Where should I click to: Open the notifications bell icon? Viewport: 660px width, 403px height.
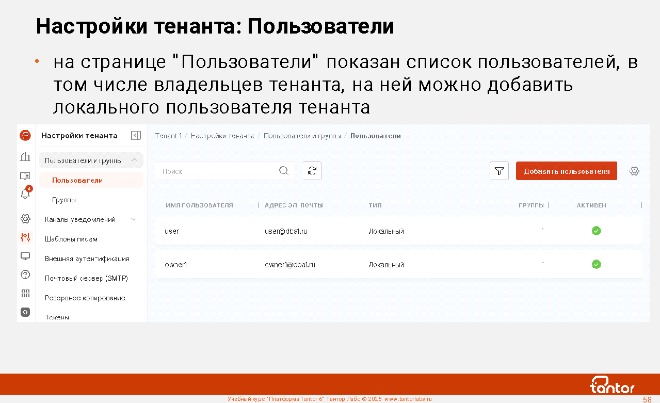point(25,194)
